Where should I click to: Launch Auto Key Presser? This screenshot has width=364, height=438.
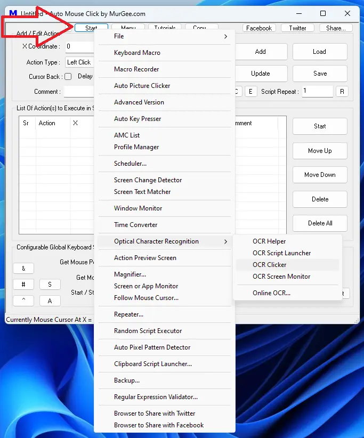coord(165,119)
